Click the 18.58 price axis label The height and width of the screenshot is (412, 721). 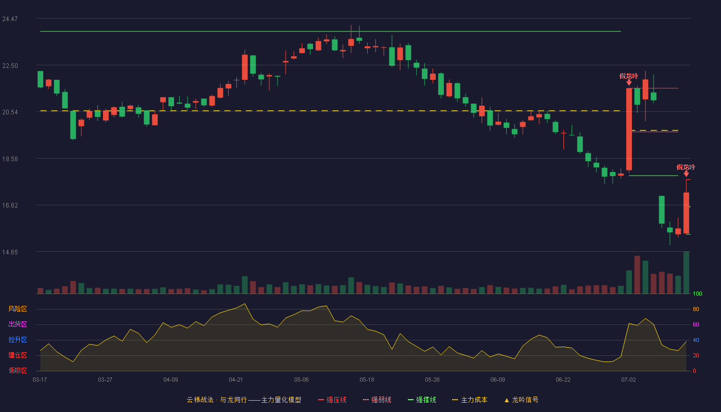tap(10, 159)
